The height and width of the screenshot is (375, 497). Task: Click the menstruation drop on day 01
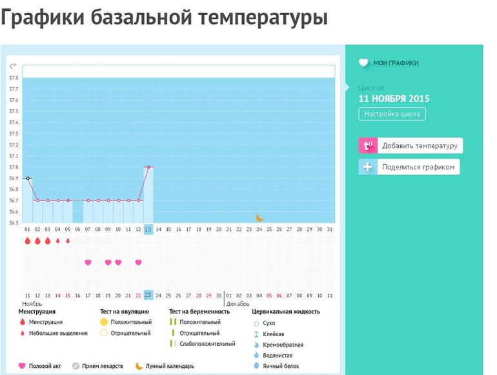(x=27, y=241)
